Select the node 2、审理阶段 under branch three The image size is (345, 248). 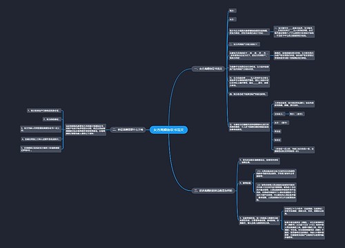[246, 183]
